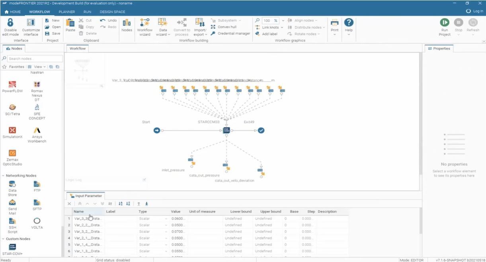This screenshot has height=262, width=486.
Task: Select the Zemax OpticStudio node
Action: [x=12, y=157]
